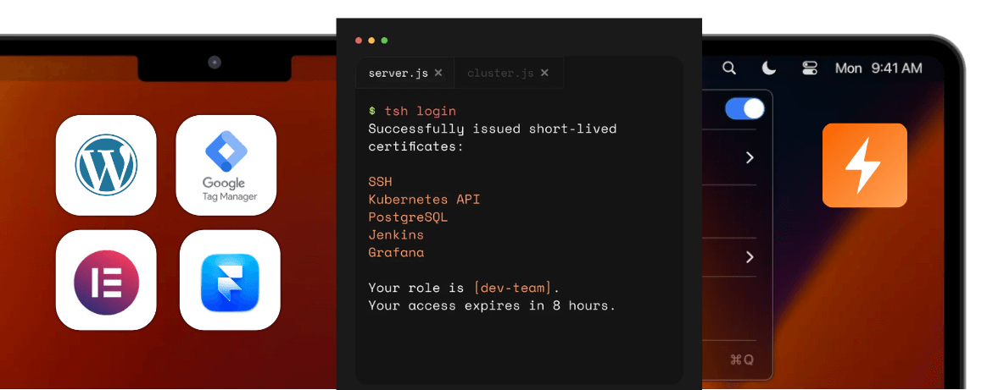Open Control Center from menu bar
Image resolution: width=987 pixels, height=390 pixels.
click(809, 69)
